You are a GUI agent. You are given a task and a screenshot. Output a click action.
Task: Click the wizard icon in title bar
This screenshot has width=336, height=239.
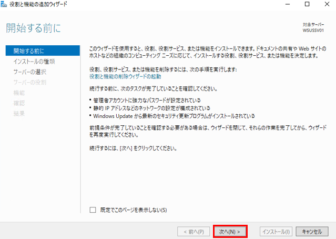pos(5,4)
